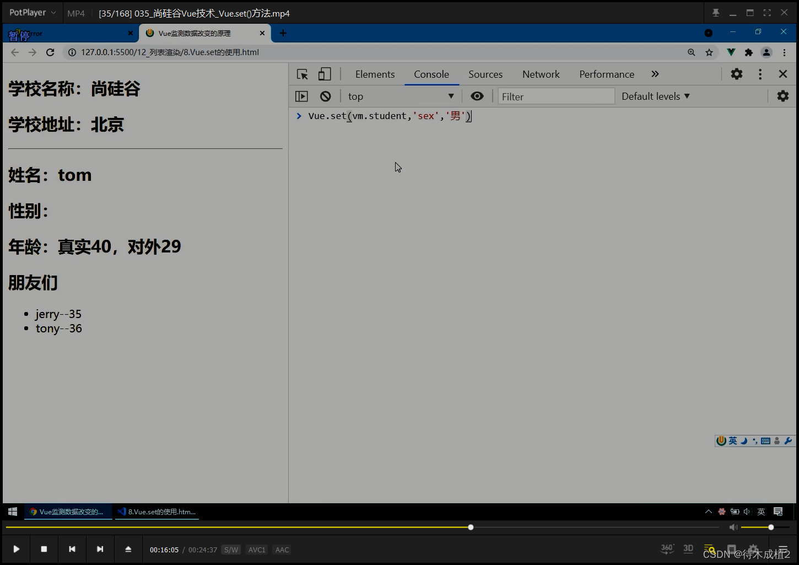Click the S/W decoder indicator
Image resolution: width=799 pixels, height=565 pixels.
231,550
